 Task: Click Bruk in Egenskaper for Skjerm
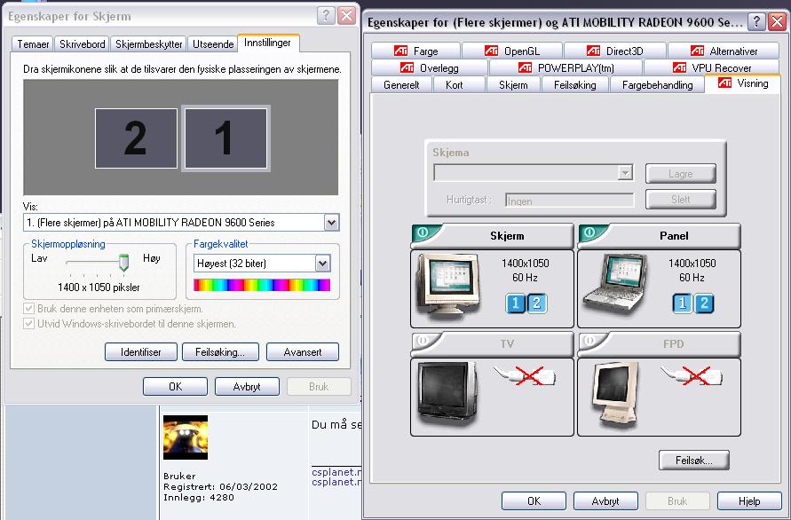(x=319, y=386)
